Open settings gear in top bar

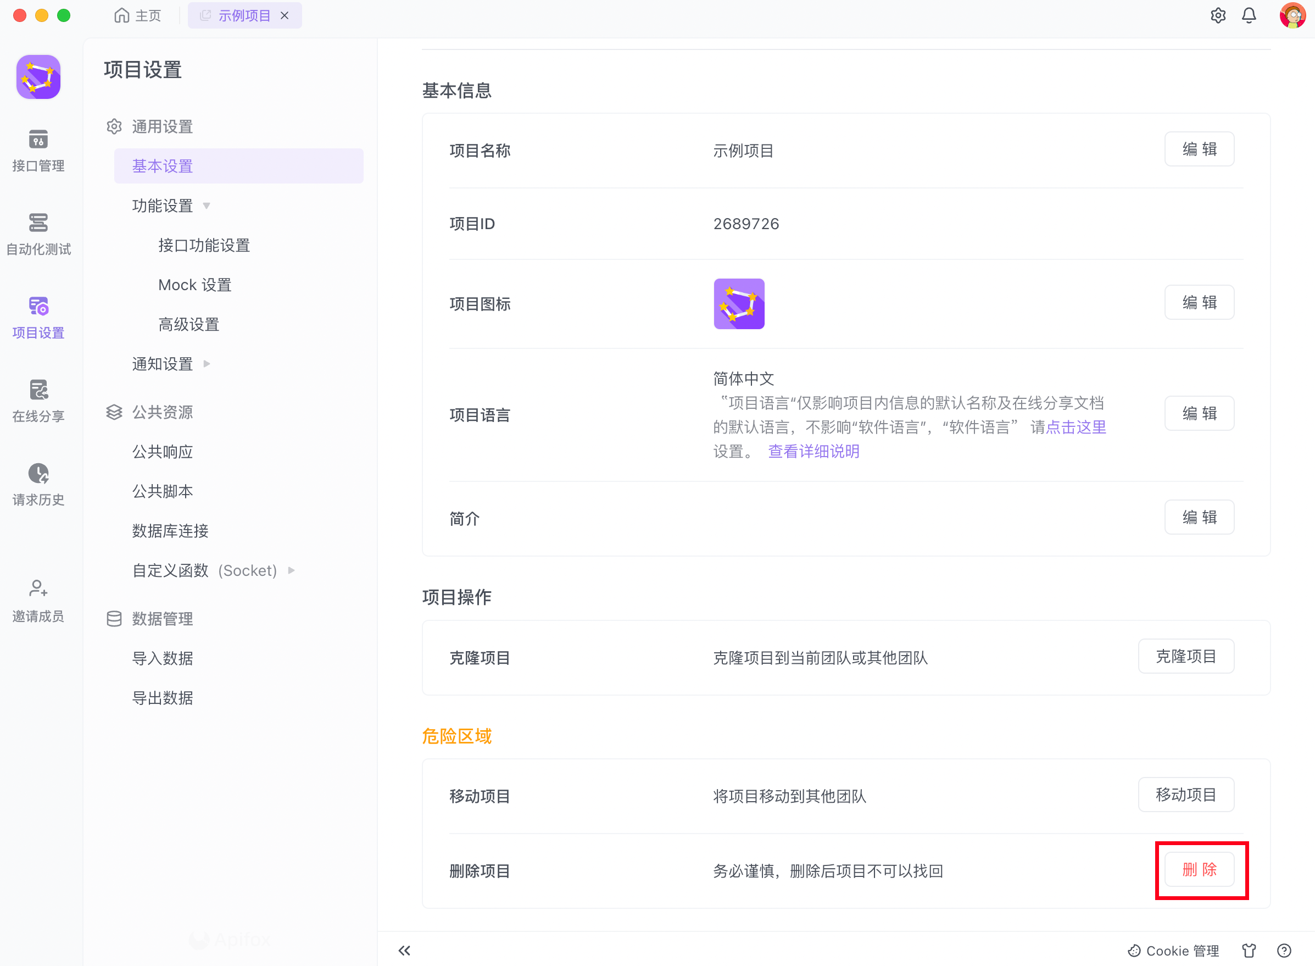(1217, 16)
